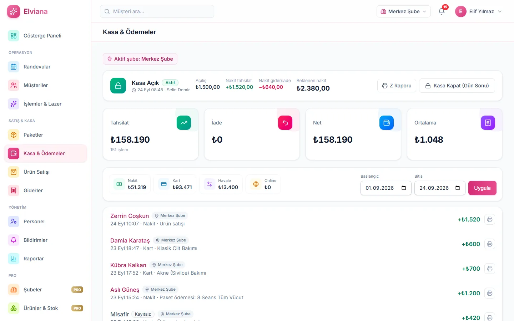Open customer Zerrin Coşkun link
514x321 pixels.
click(x=130, y=216)
